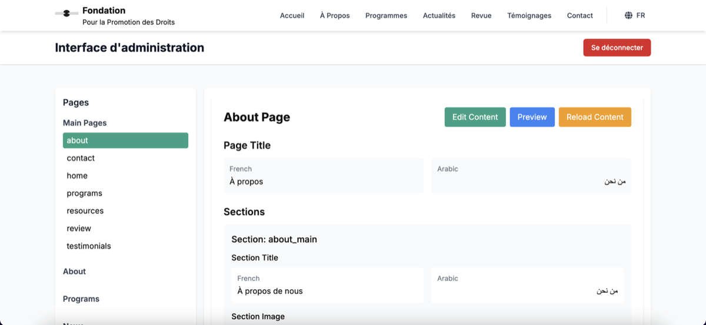Click the Fondation logo icon
This screenshot has width=706, height=325.
click(x=66, y=14)
